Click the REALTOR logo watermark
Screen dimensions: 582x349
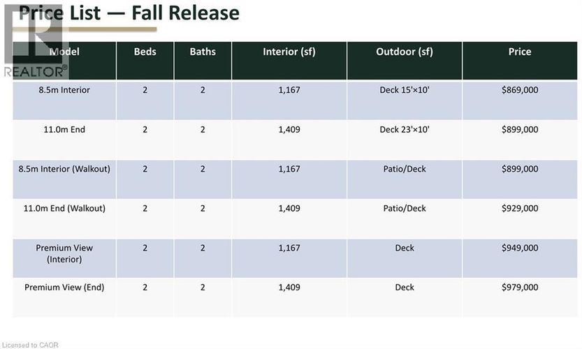(x=35, y=42)
